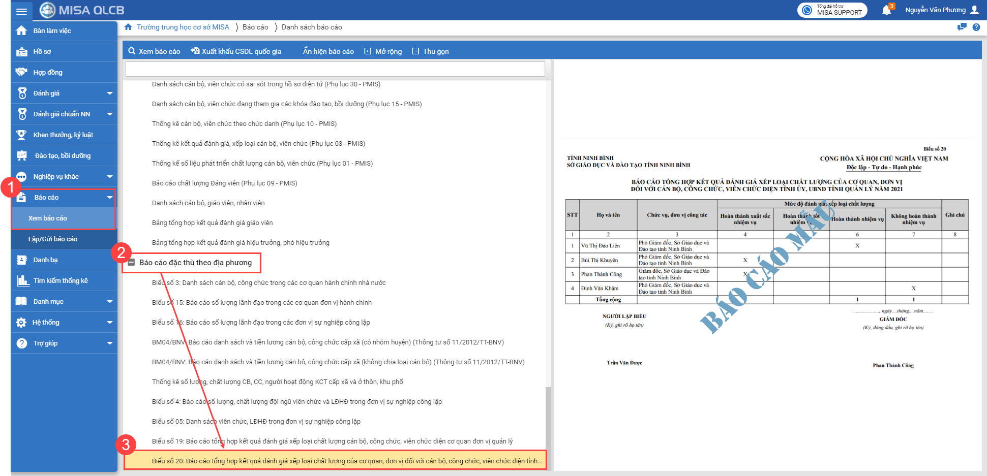The width and height of the screenshot is (987, 476).
Task: Expand the Đánh giá menu arrow
Action: tap(109, 93)
